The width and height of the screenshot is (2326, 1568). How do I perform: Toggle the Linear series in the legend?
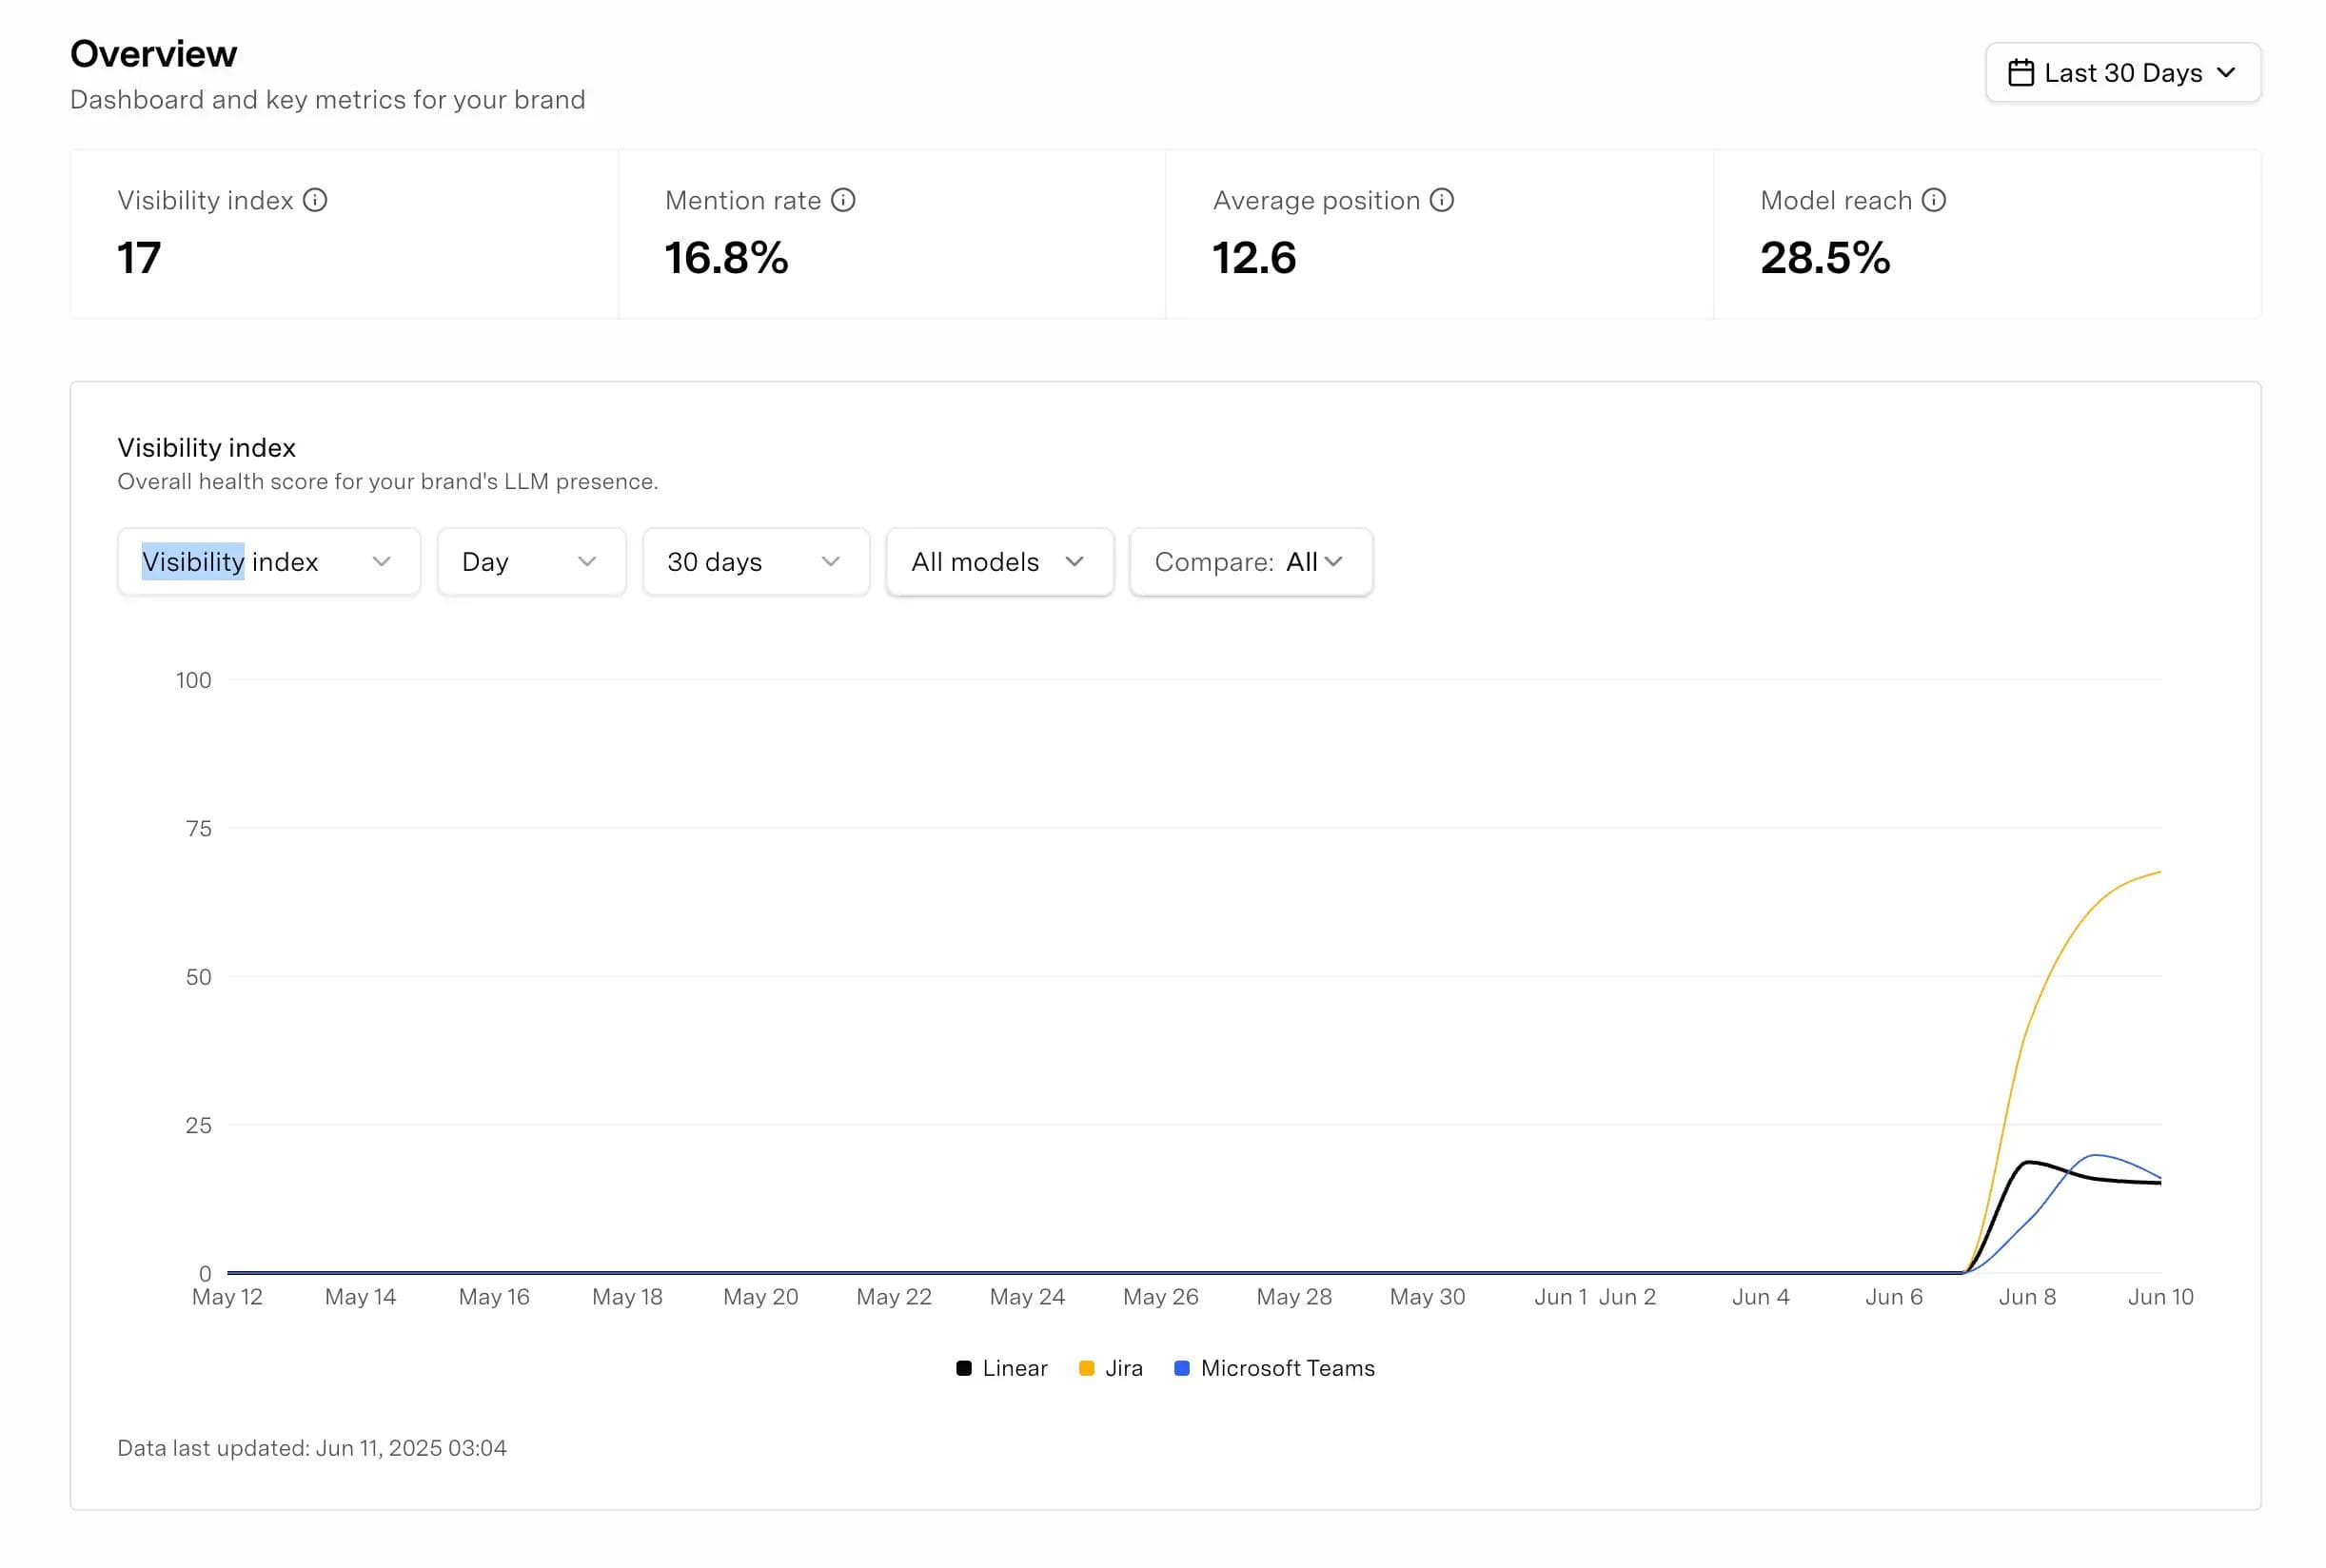click(x=1003, y=1368)
